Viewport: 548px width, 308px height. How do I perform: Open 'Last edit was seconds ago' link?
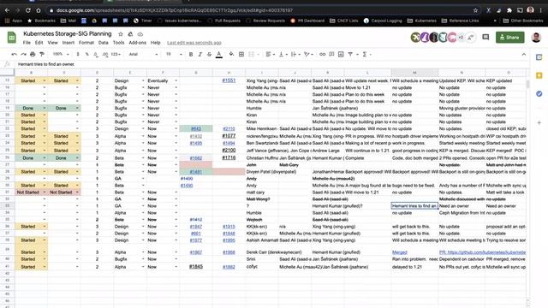pos(194,43)
